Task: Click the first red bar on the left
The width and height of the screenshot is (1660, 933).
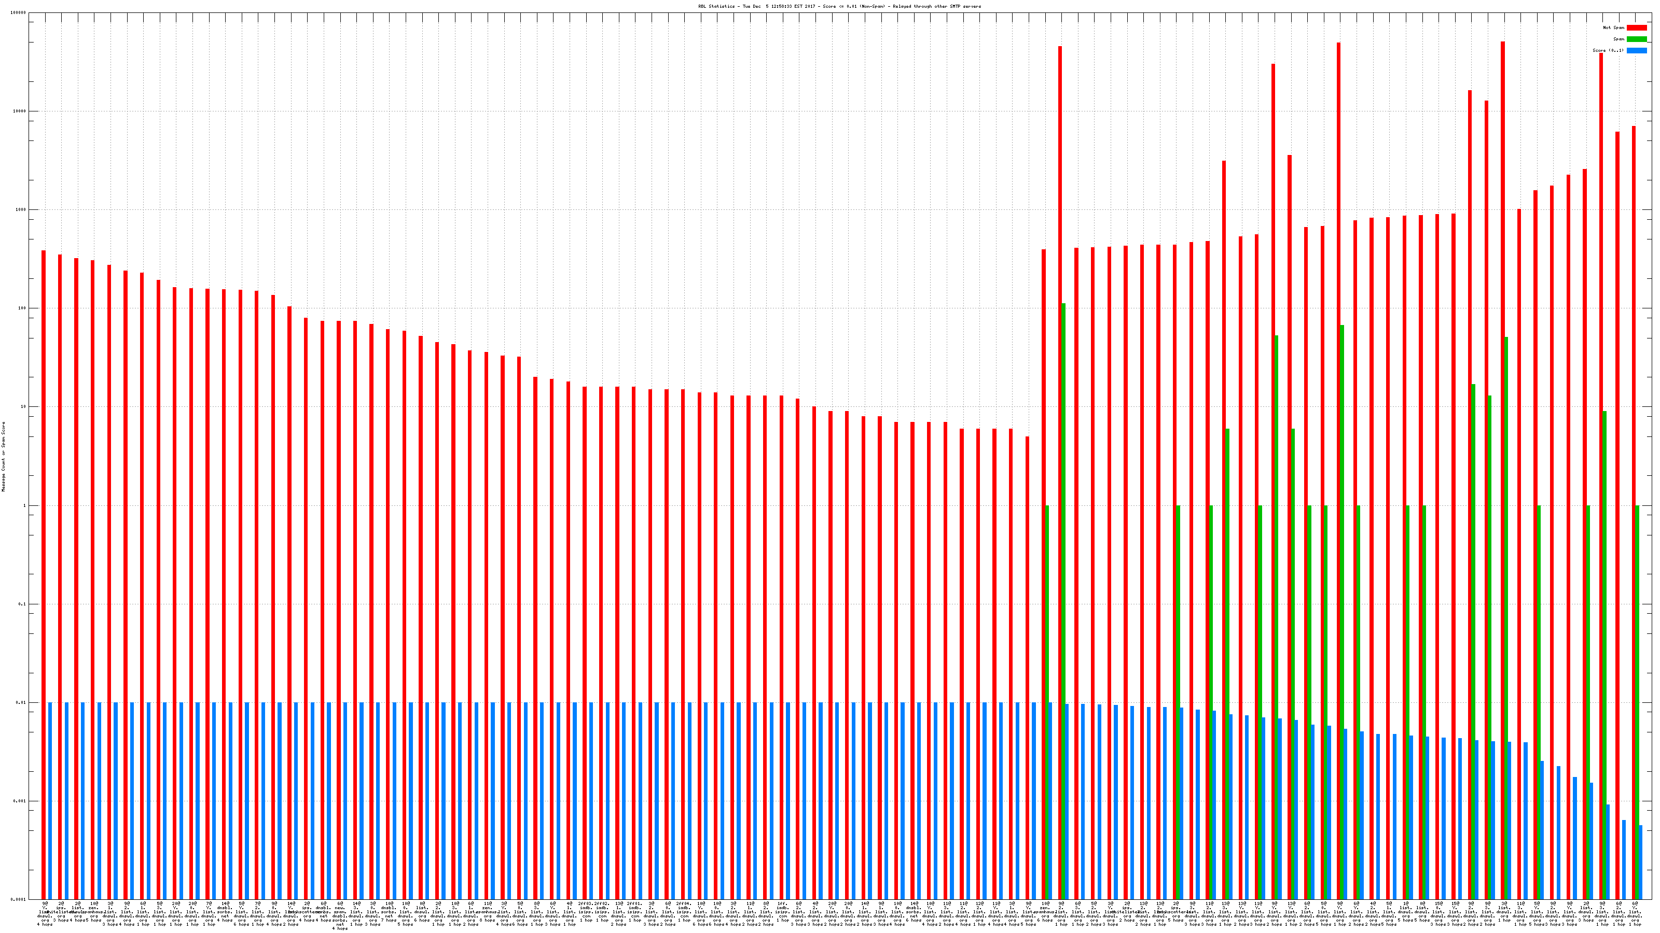Action: coord(44,573)
